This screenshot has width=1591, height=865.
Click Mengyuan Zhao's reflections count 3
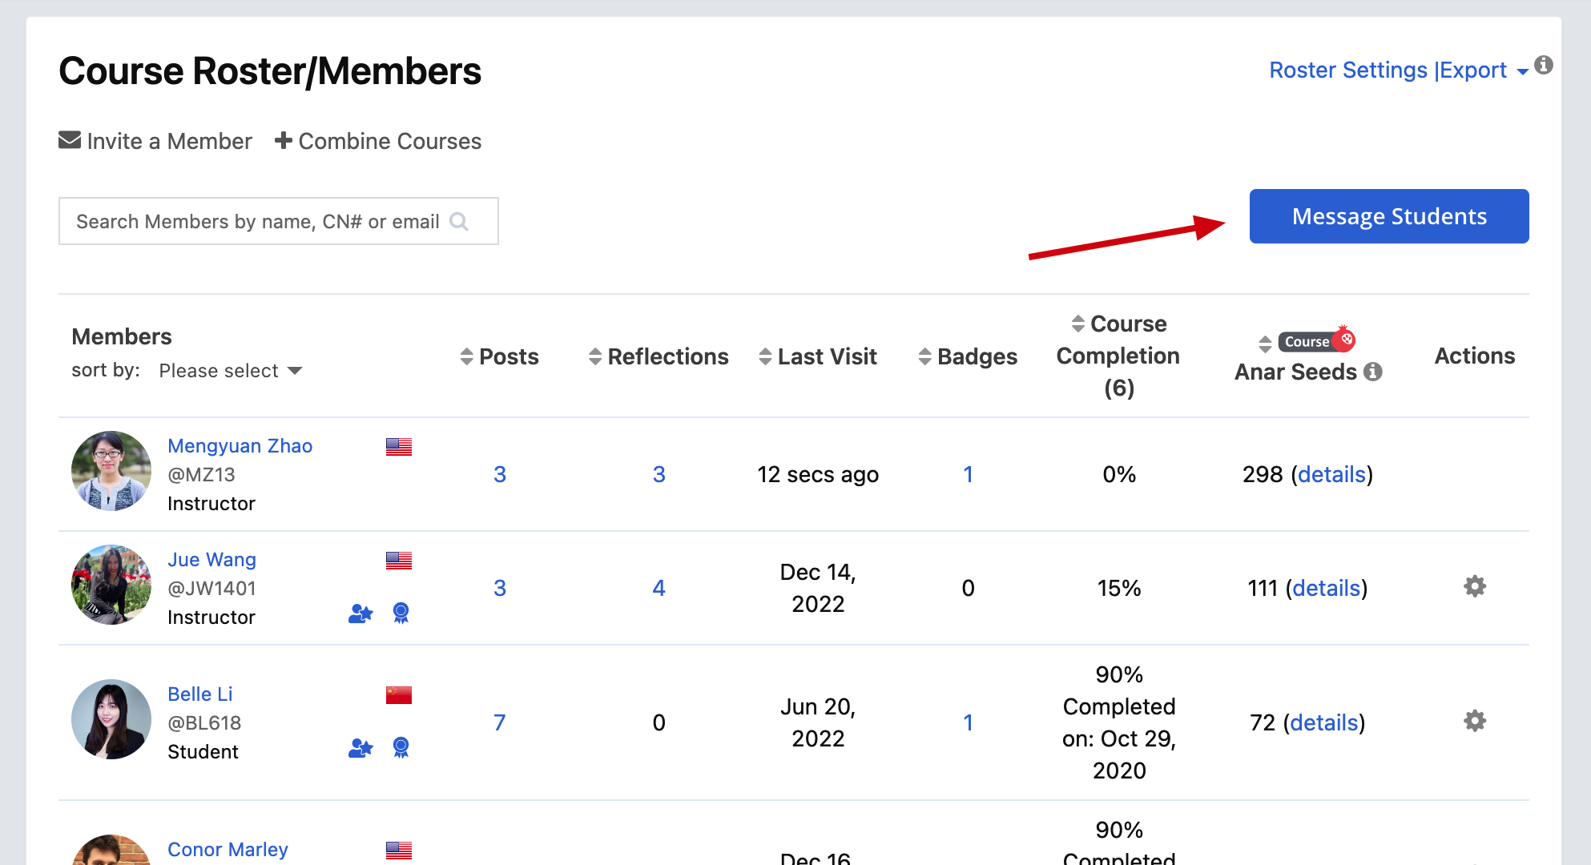[x=659, y=474]
